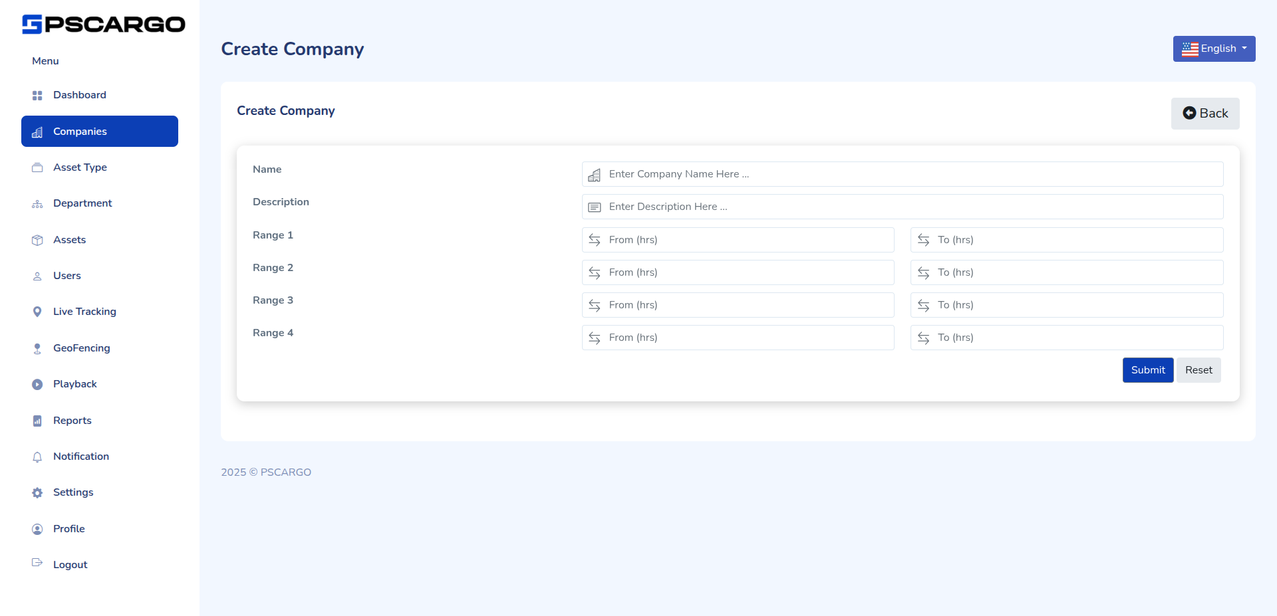Click the Live Tracking location pin icon
Viewport: 1277px width, 616px height.
[x=37, y=311]
